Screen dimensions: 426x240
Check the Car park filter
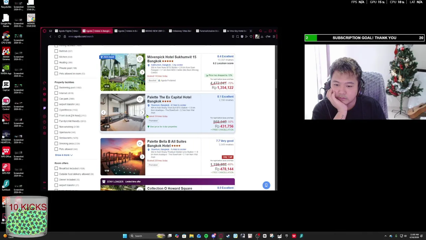coord(56,99)
